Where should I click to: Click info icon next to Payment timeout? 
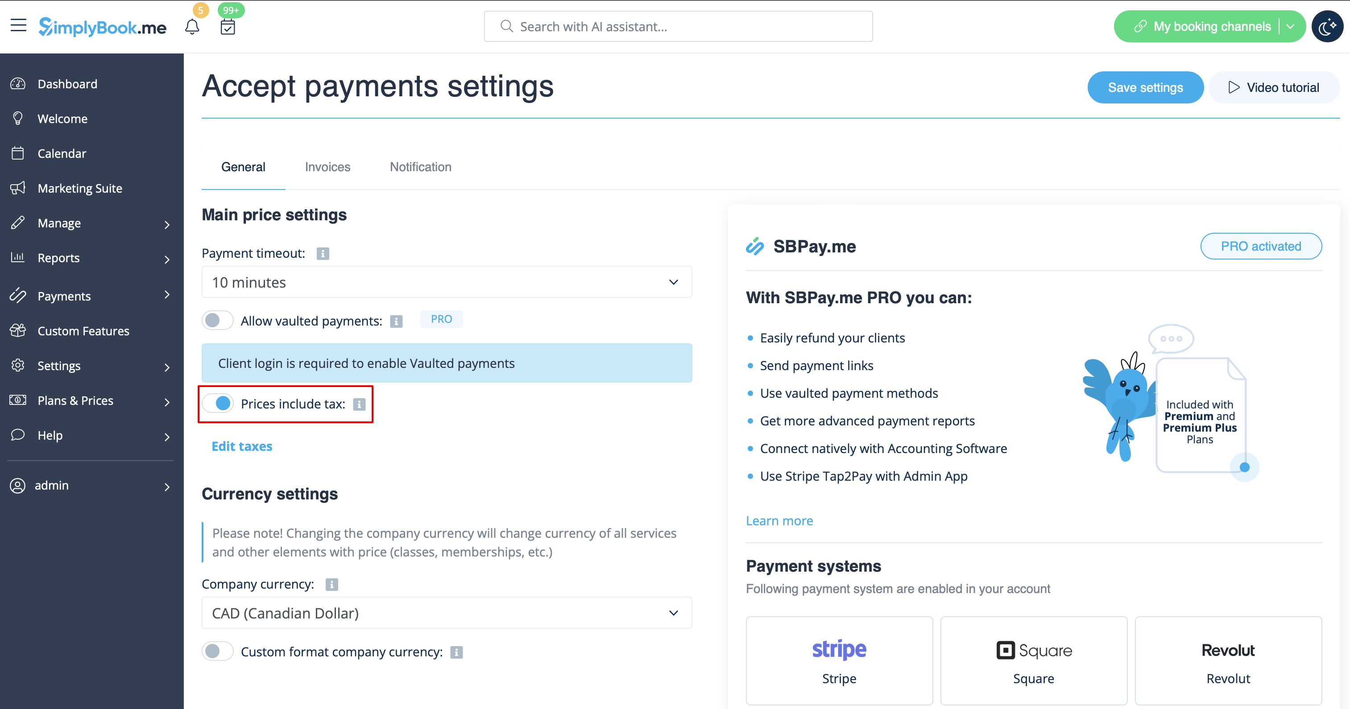323,253
